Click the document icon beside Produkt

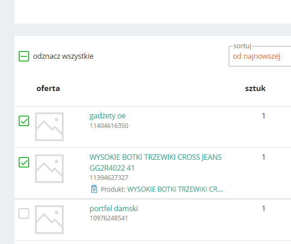[x=94, y=189]
